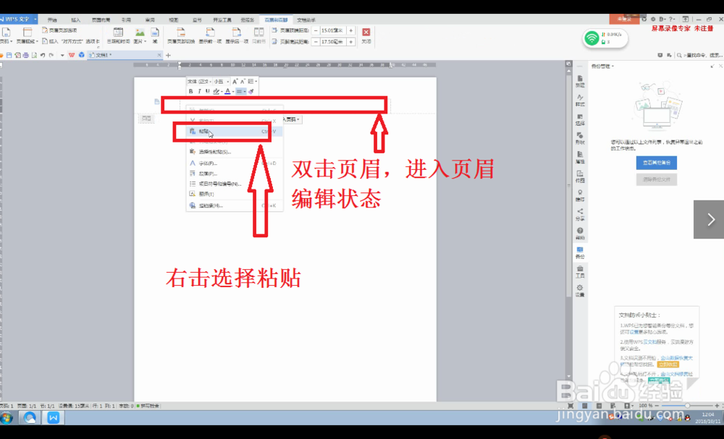This screenshot has width=724, height=439.
Task: Click the red WPS home icon beside tabs
Action: coord(72,55)
